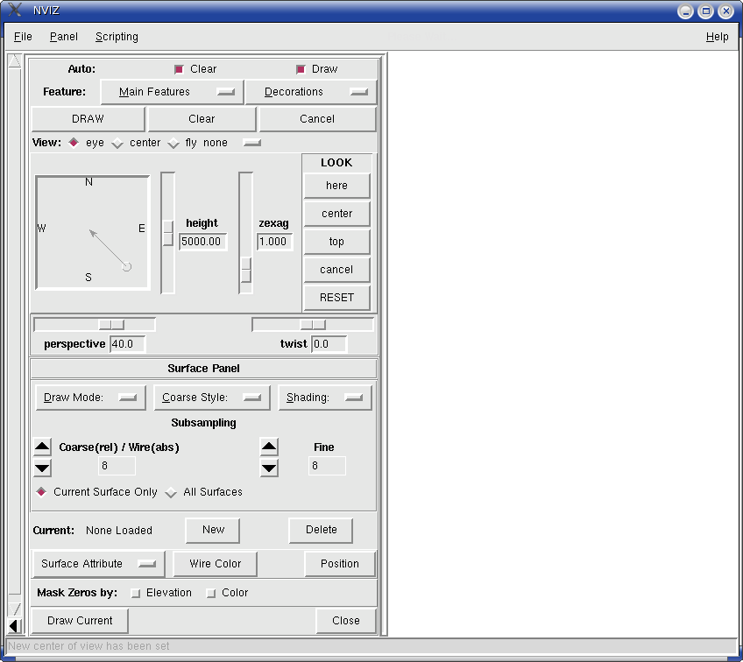Click the vertical height slider handle
The height and width of the screenshot is (662, 743).
[167, 233]
